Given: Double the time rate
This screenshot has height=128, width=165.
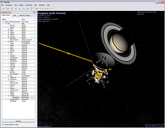Looking at the screenshot, I should pos(24,9).
